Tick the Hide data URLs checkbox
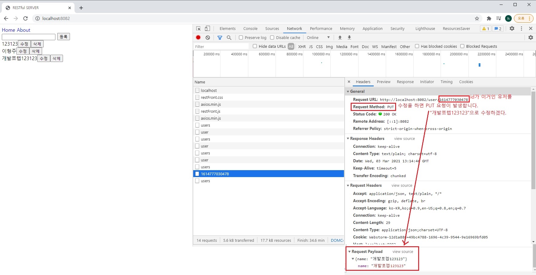 coord(255,46)
